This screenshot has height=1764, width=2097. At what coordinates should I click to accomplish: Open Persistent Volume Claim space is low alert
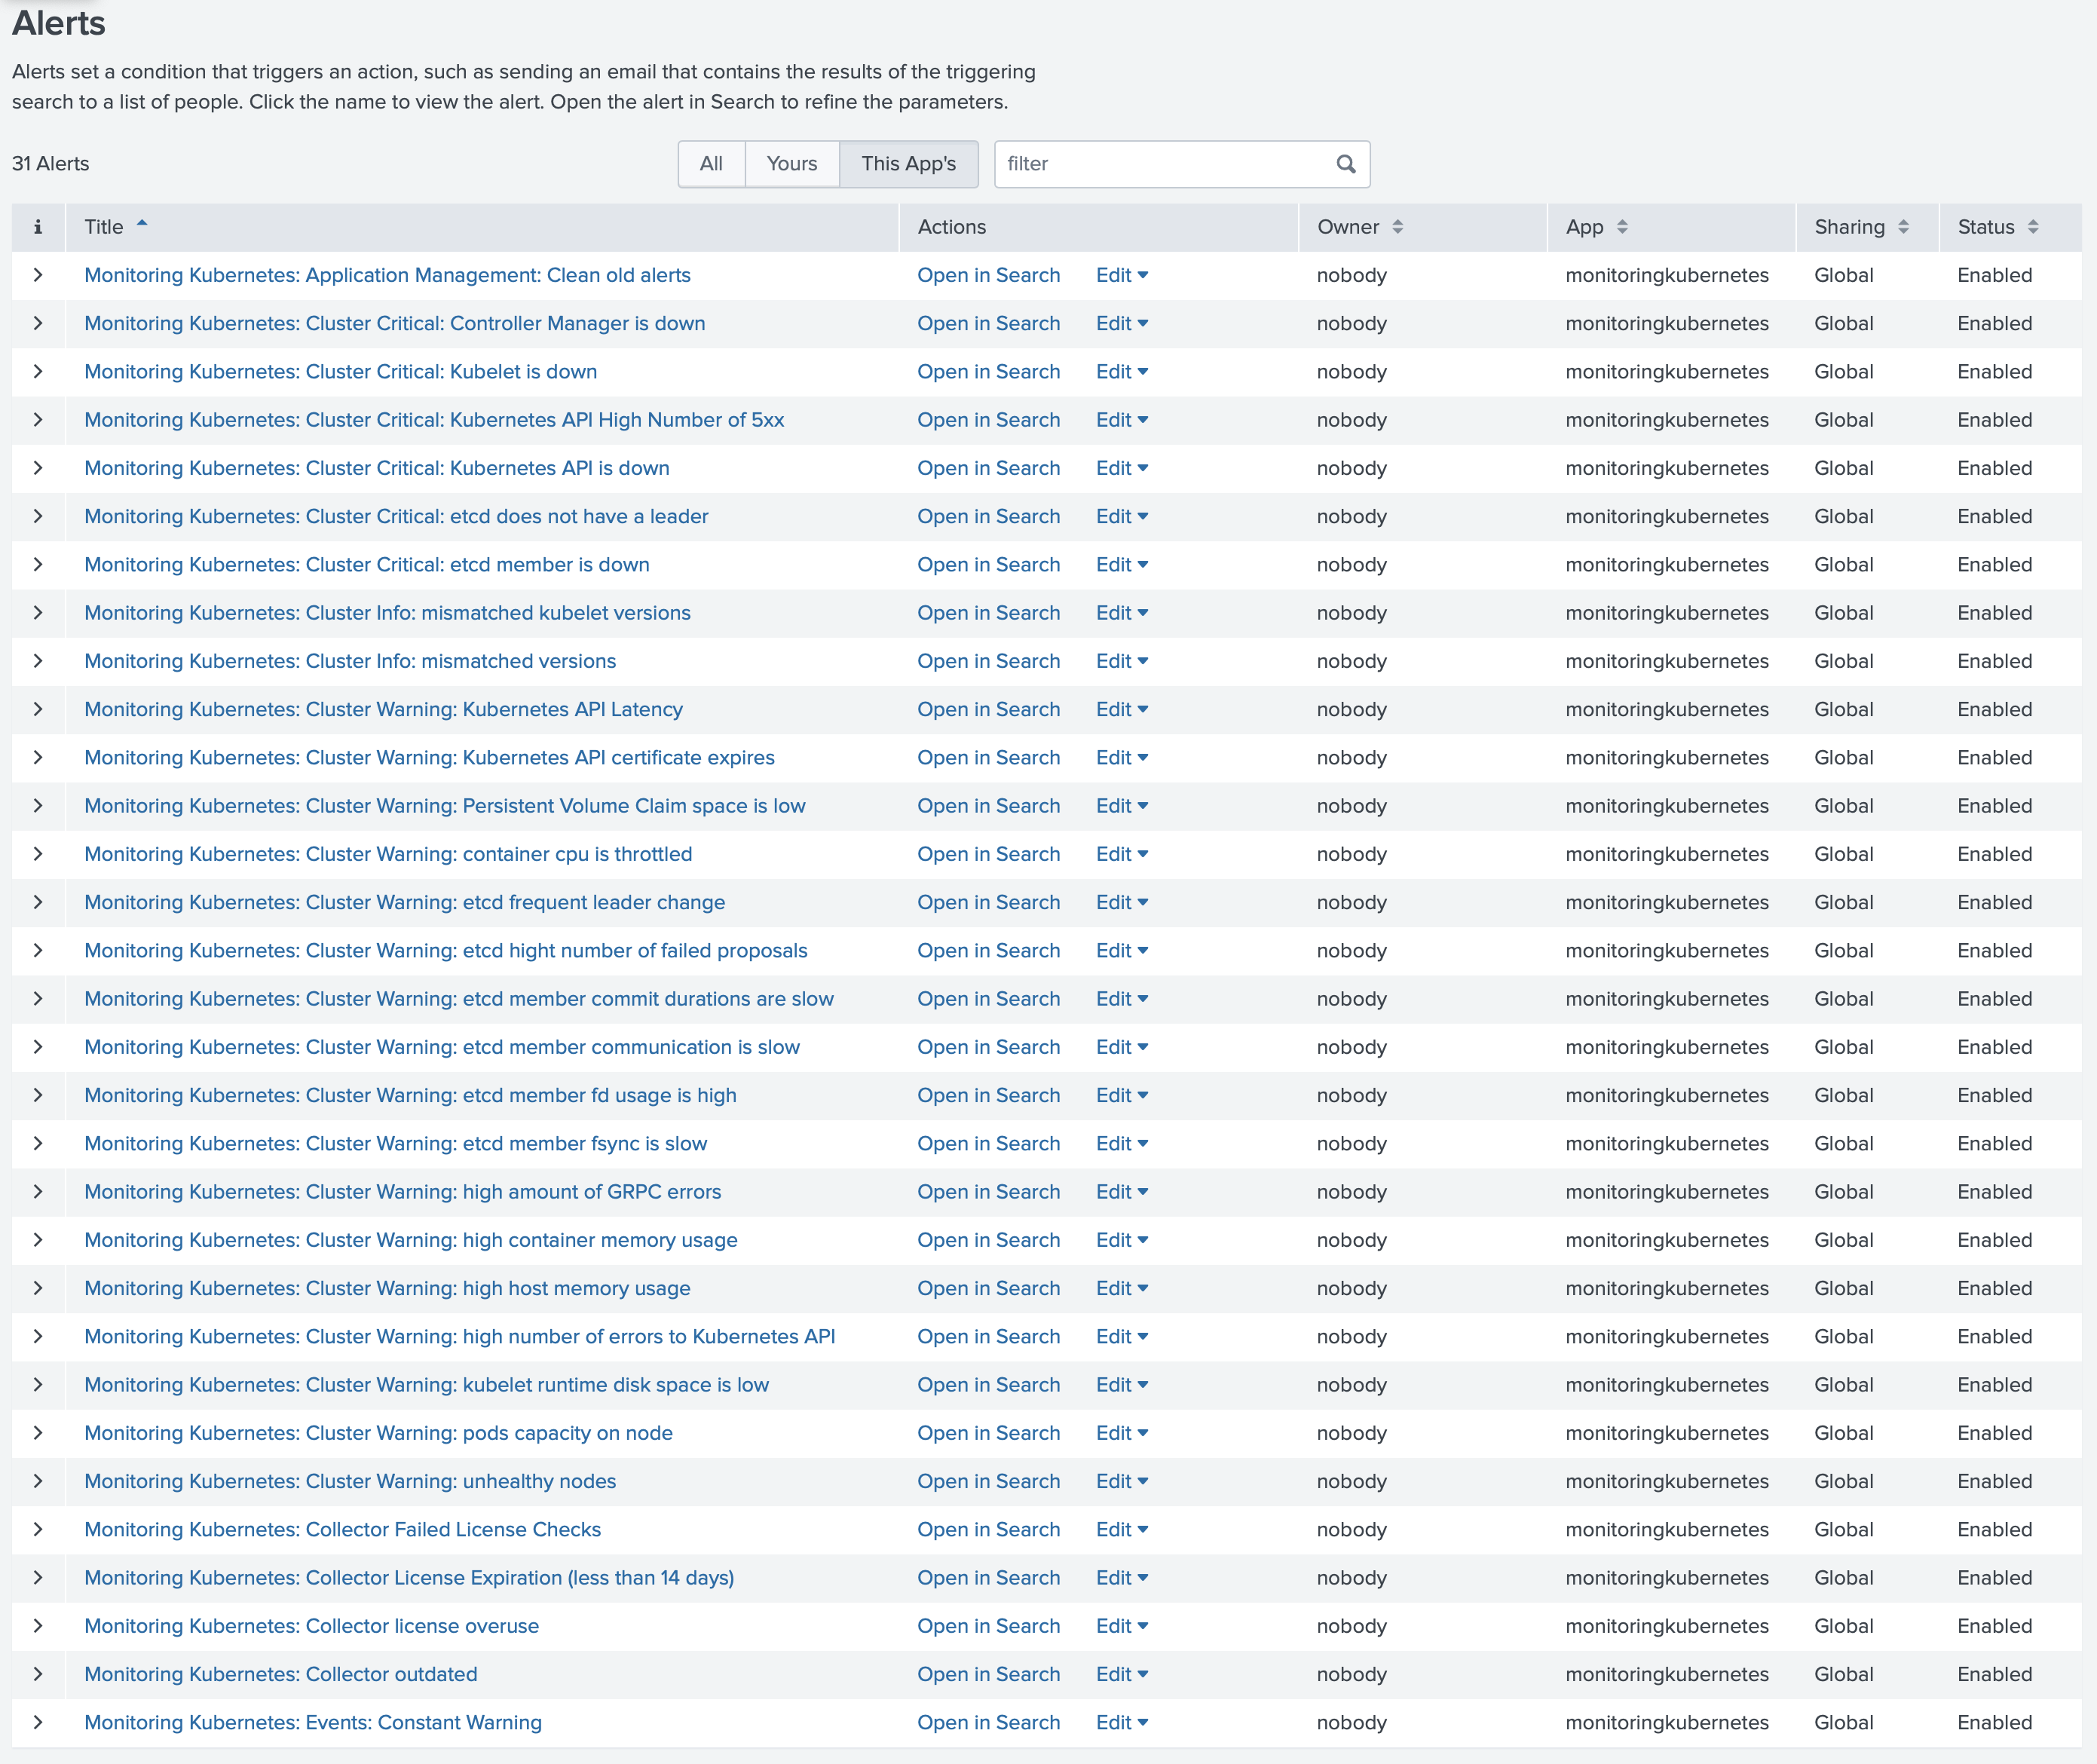click(445, 806)
